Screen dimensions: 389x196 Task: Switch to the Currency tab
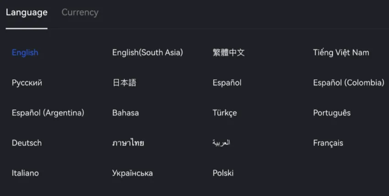pos(80,12)
